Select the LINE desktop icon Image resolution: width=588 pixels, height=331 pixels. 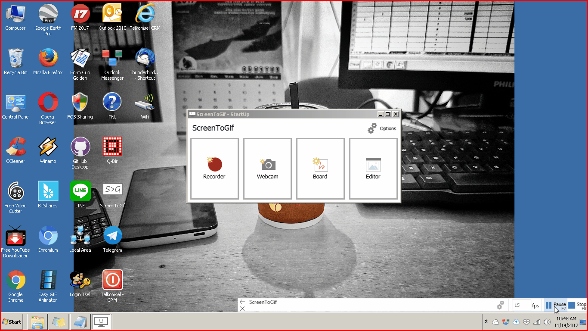point(80,195)
